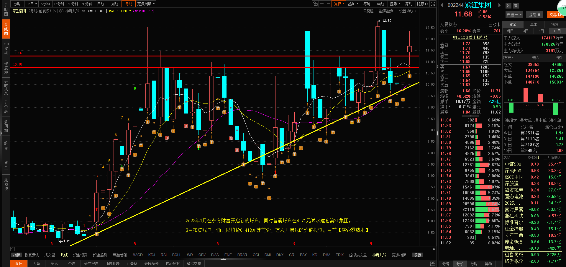
Task: Toggle the RSI indicator
Action: [164, 255]
